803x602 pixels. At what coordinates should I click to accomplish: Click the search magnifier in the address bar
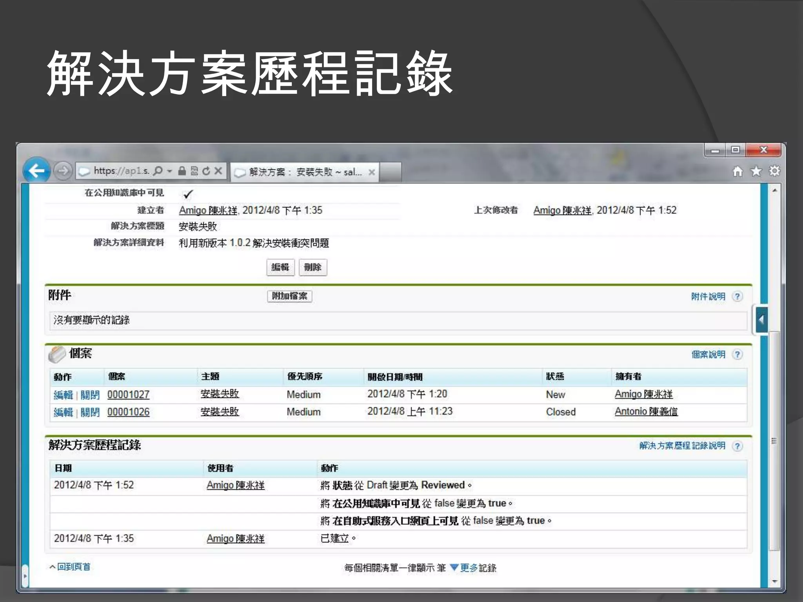(x=158, y=171)
